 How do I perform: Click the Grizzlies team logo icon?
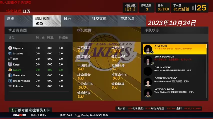[x=10, y=53]
